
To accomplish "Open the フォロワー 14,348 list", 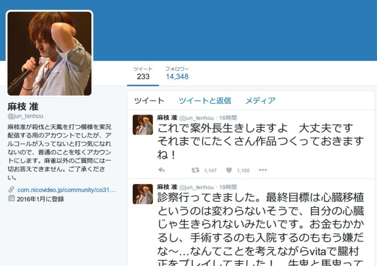I will tap(177, 74).
